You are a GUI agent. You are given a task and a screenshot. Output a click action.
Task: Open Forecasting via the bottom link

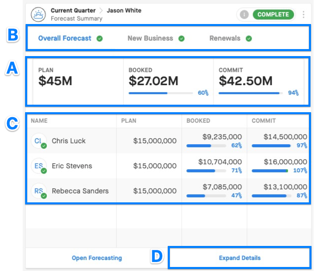point(97,258)
